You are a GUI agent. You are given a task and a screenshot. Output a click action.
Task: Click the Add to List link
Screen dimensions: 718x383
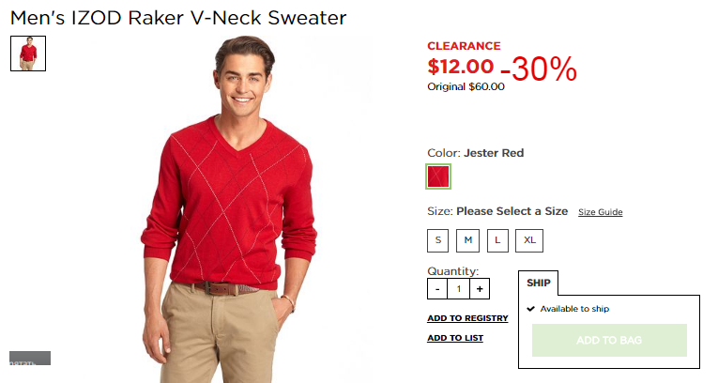point(455,338)
